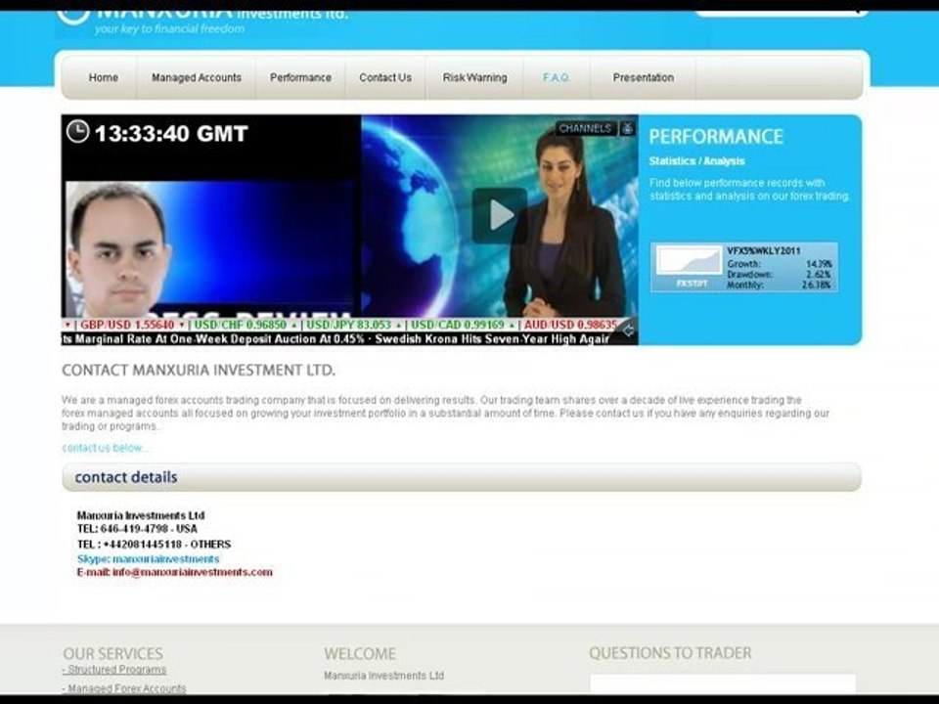The height and width of the screenshot is (704, 939).
Task: Click the icon next to CHANNELS
Action: pyautogui.click(x=627, y=128)
